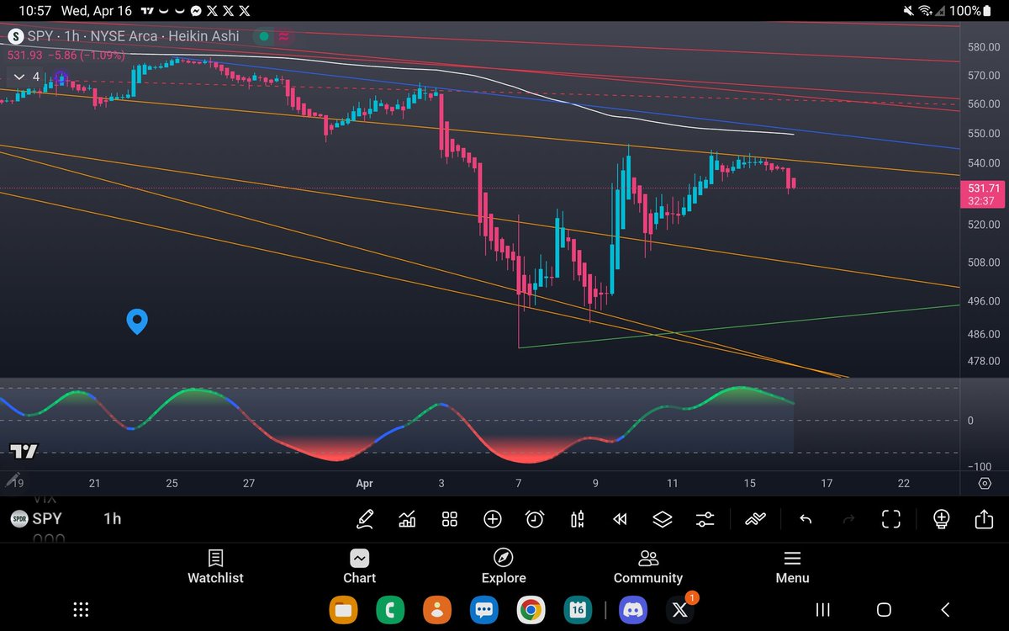
Task: Tap the greyed-out redo arrow
Action: click(x=848, y=519)
